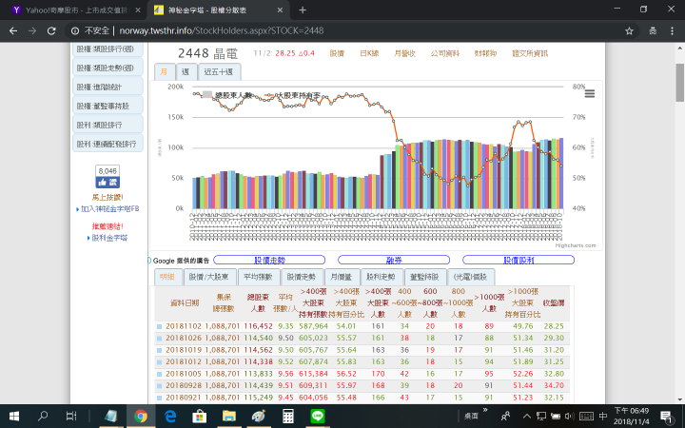Viewport: 685px width, 428px height.
Task: Switch to the 近五十週 chart tab
Action: click(218, 71)
